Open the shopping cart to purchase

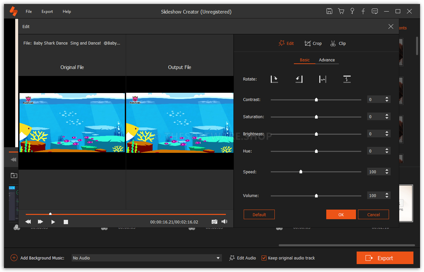[x=341, y=11]
